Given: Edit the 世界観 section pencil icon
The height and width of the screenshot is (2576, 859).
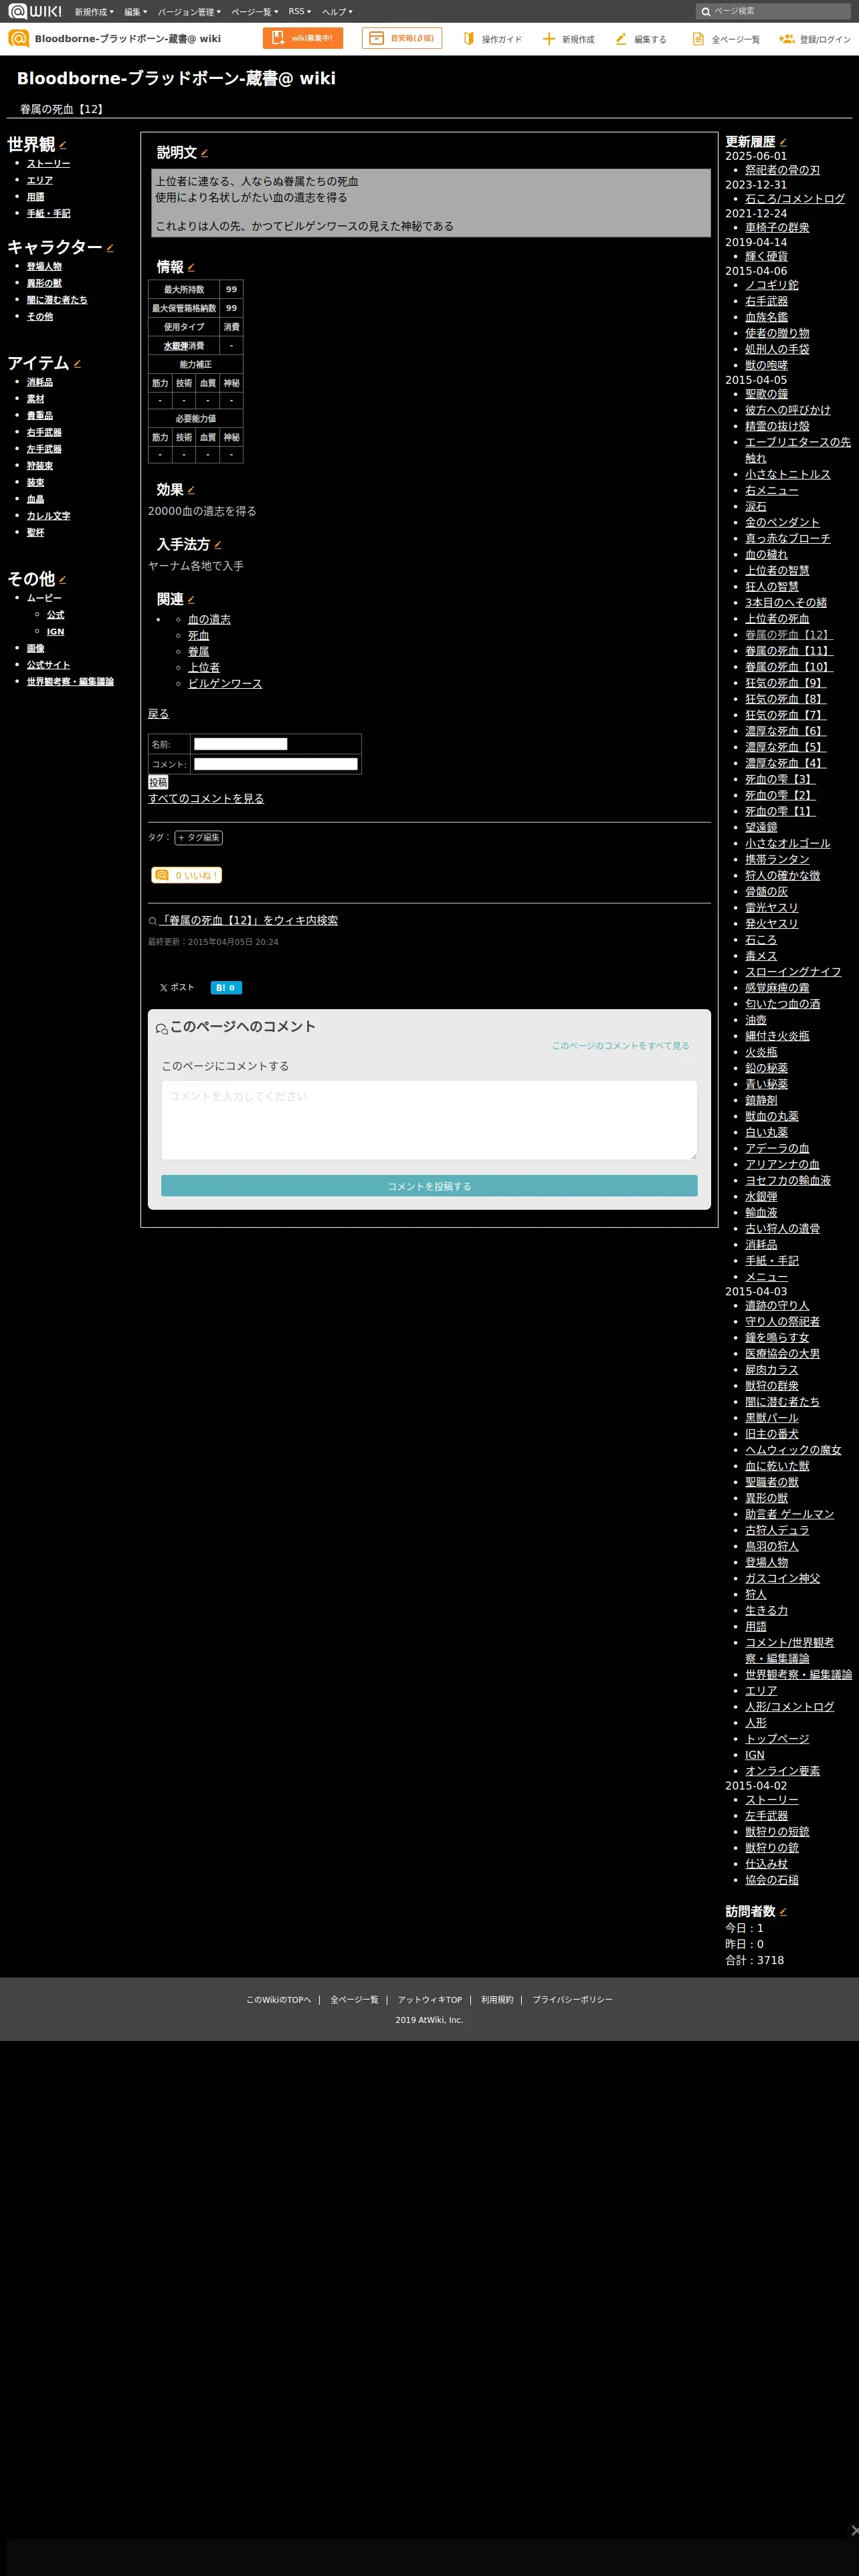Looking at the screenshot, I should [x=62, y=145].
